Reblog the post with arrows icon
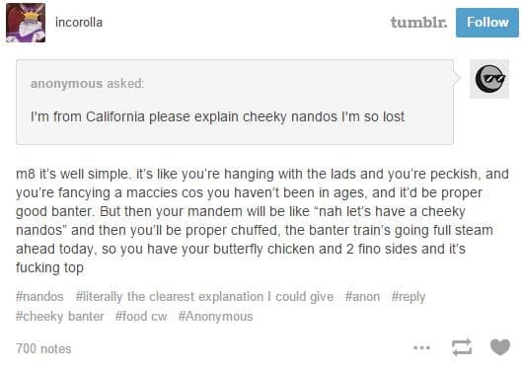Image resolution: width=522 pixels, height=371 pixels. [x=462, y=347]
